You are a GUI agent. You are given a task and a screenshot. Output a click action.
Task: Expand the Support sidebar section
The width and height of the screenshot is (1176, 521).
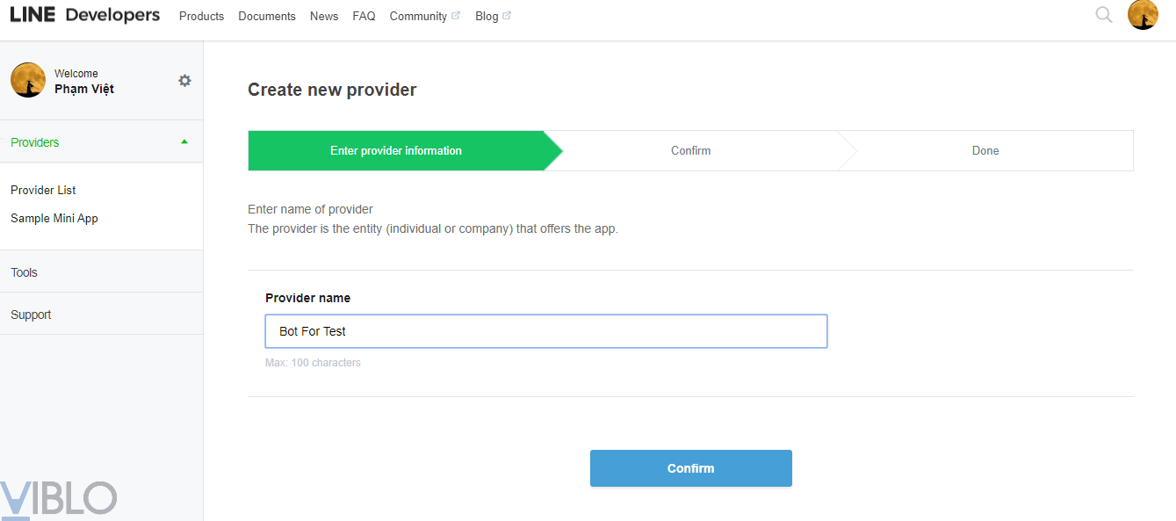click(31, 315)
